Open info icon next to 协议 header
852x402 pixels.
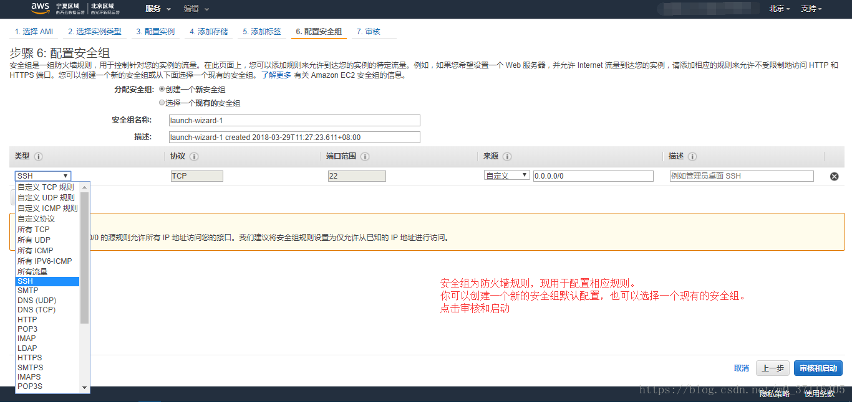coord(195,157)
